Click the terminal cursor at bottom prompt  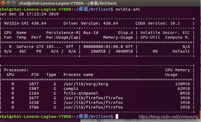pos(117,117)
